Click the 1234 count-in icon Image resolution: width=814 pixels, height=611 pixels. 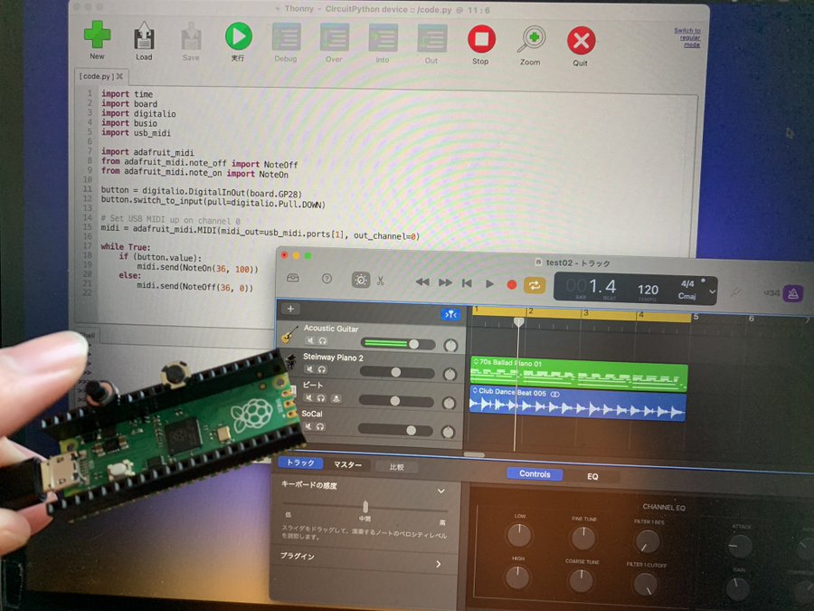[772, 292]
